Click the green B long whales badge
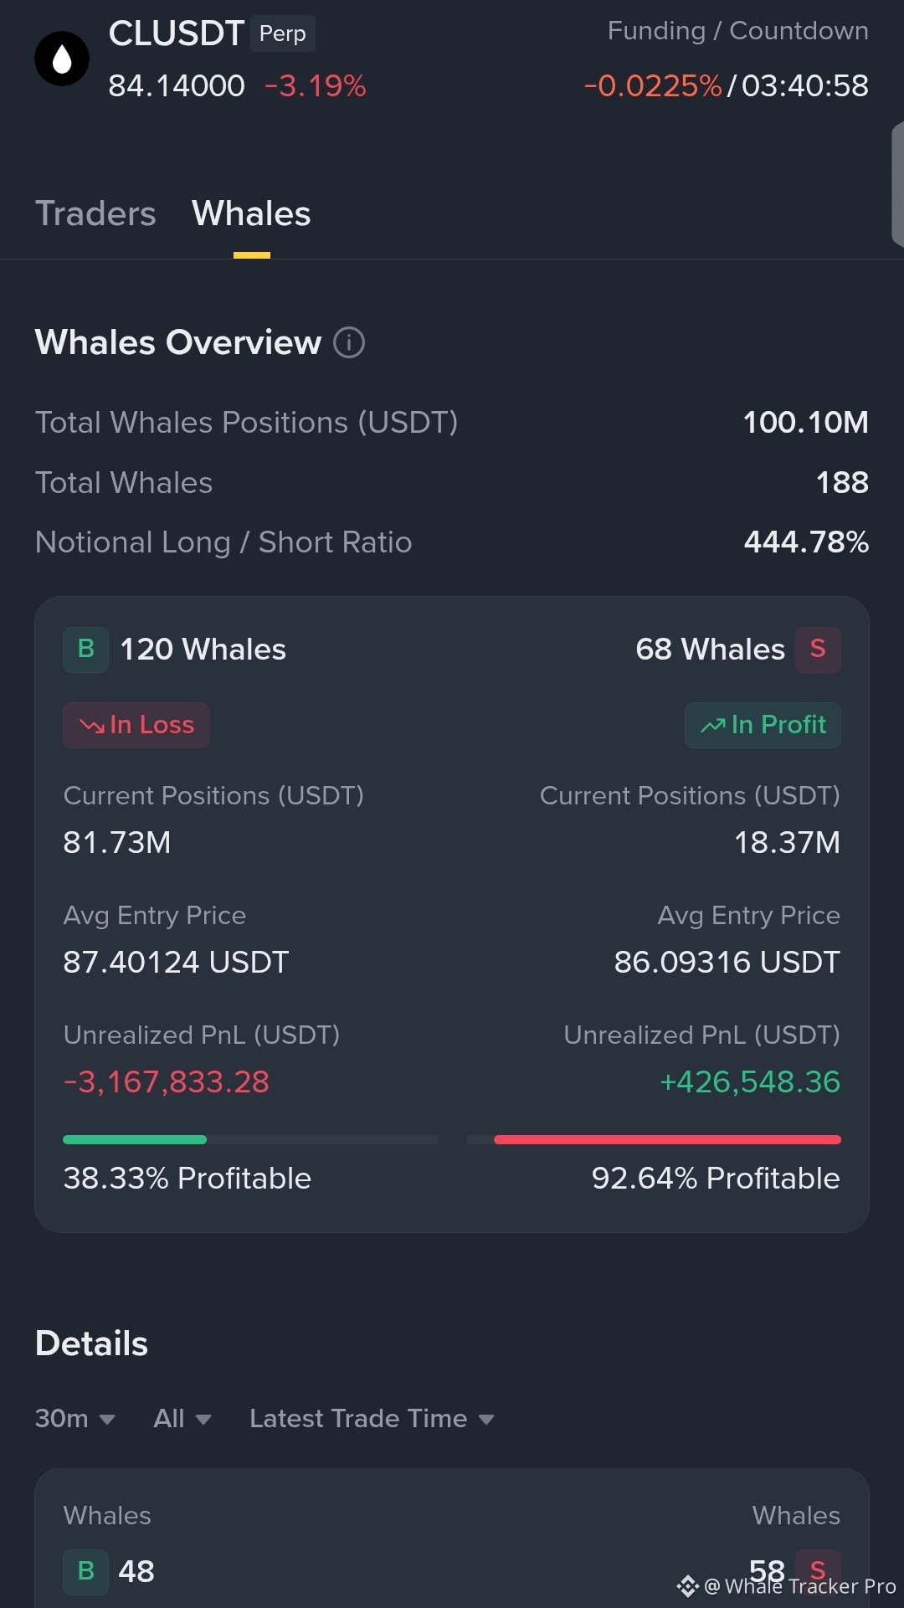 85,650
